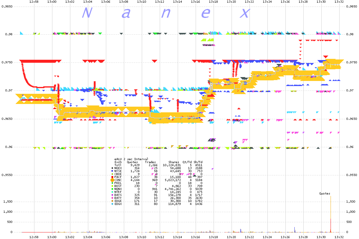Click the 'Trades' column header

pos(151,162)
